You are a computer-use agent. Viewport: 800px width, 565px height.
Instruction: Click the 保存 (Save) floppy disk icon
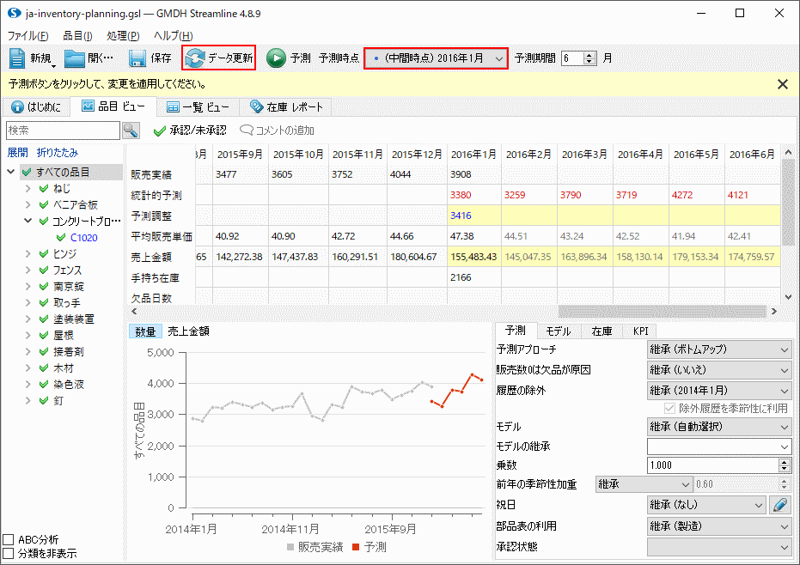point(137,58)
